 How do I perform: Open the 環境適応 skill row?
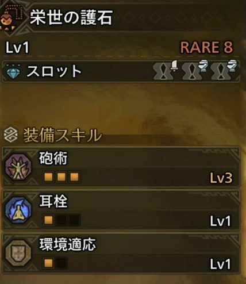coord(121,254)
